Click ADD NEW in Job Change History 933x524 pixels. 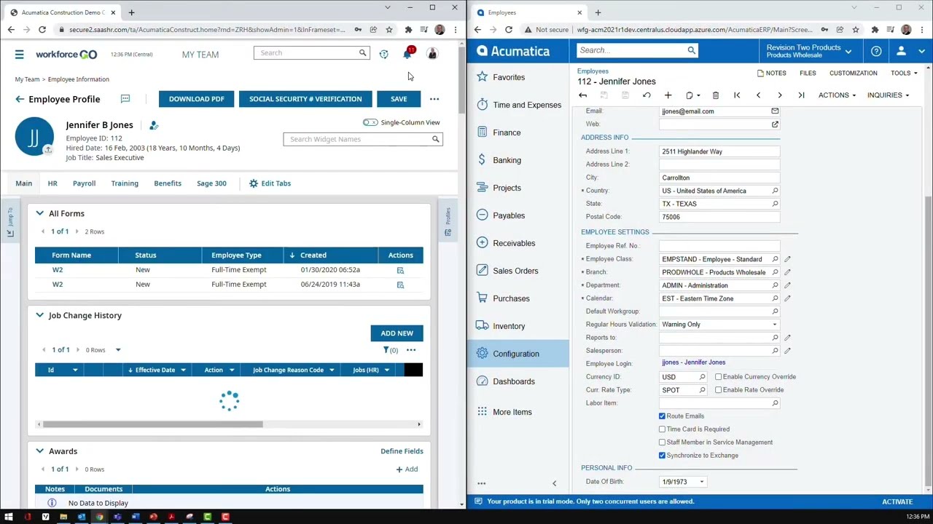(397, 333)
